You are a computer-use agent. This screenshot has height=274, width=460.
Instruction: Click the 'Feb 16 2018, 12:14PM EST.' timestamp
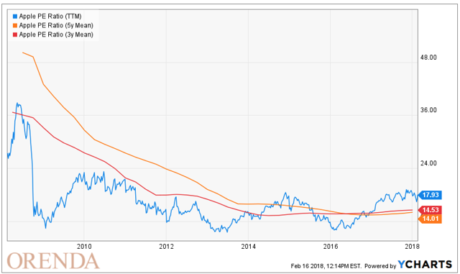326,266
